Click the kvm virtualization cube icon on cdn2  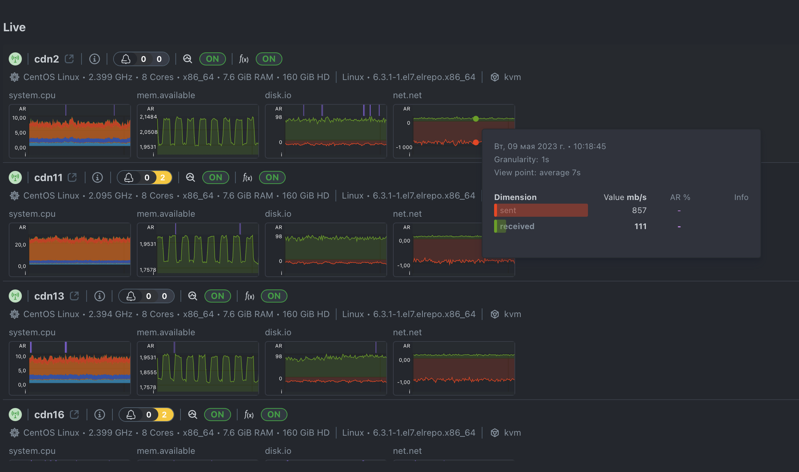pyautogui.click(x=495, y=77)
